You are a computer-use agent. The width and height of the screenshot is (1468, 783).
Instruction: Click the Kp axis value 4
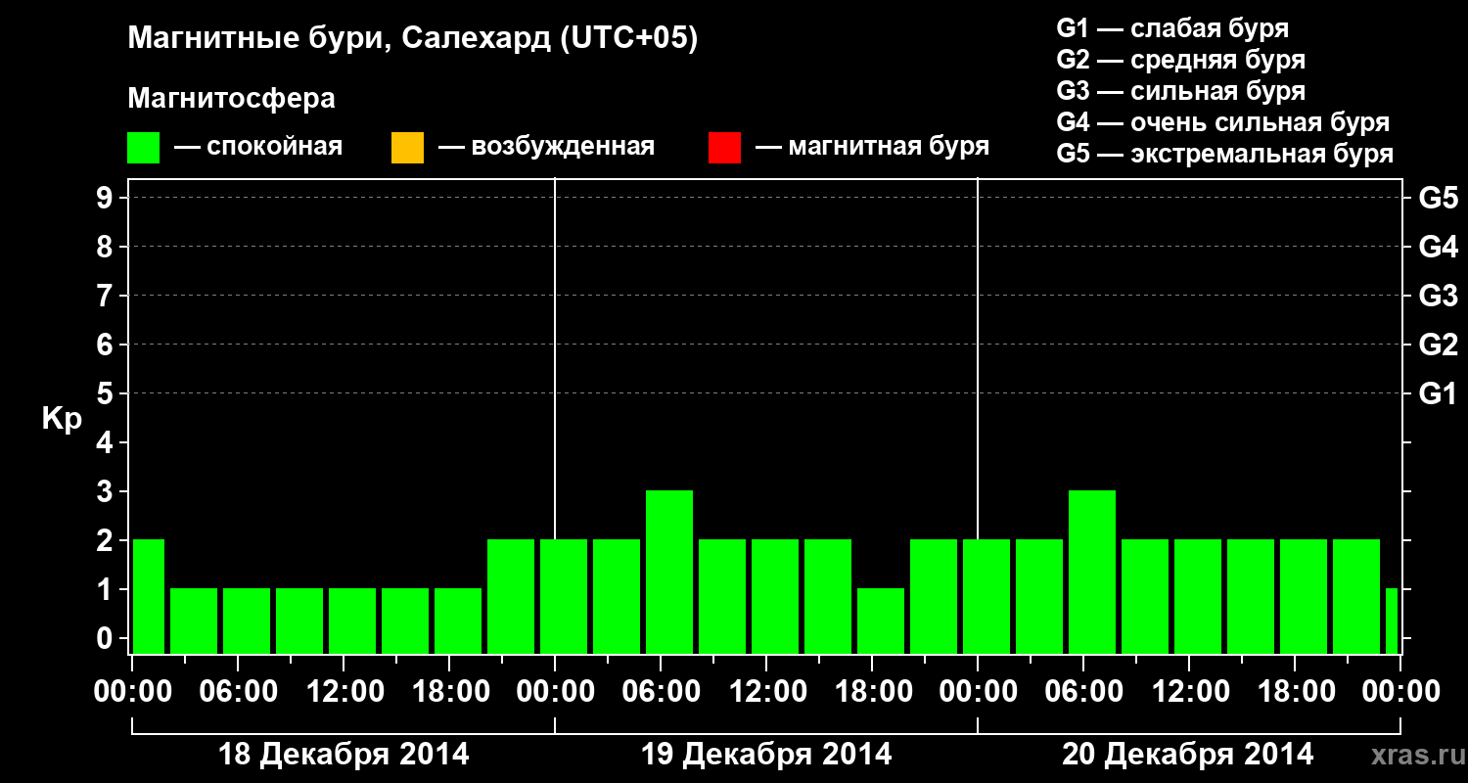pos(107,442)
